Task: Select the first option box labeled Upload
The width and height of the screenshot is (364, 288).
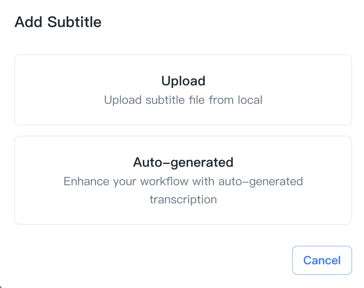Action: tap(183, 90)
